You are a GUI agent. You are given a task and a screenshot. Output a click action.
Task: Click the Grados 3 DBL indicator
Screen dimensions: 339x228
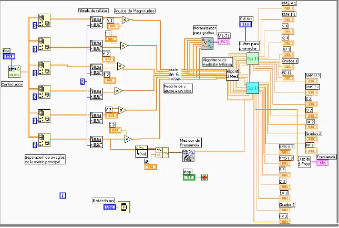285,210
